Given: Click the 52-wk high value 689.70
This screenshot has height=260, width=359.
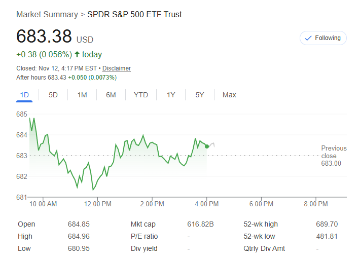Looking at the screenshot, I should coord(327,224).
